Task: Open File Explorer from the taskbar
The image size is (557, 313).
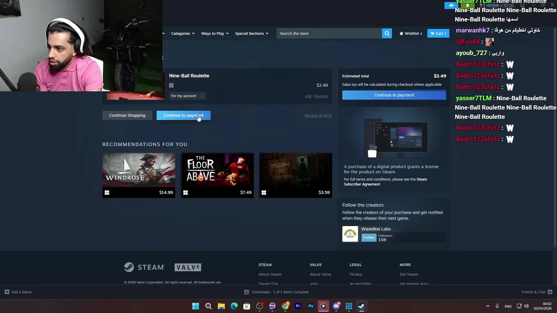Action: click(221, 306)
